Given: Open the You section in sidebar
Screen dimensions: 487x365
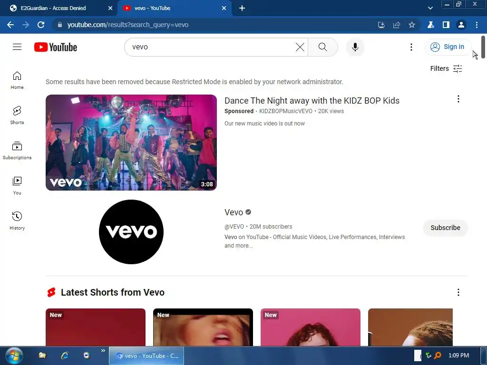Looking at the screenshot, I should [x=17, y=186].
